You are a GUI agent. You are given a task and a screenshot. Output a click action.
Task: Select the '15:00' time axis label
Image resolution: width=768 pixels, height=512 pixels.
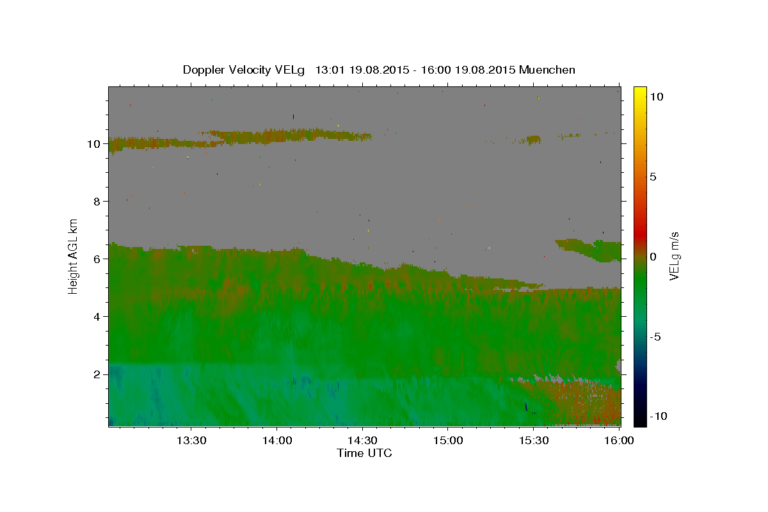[448, 441]
